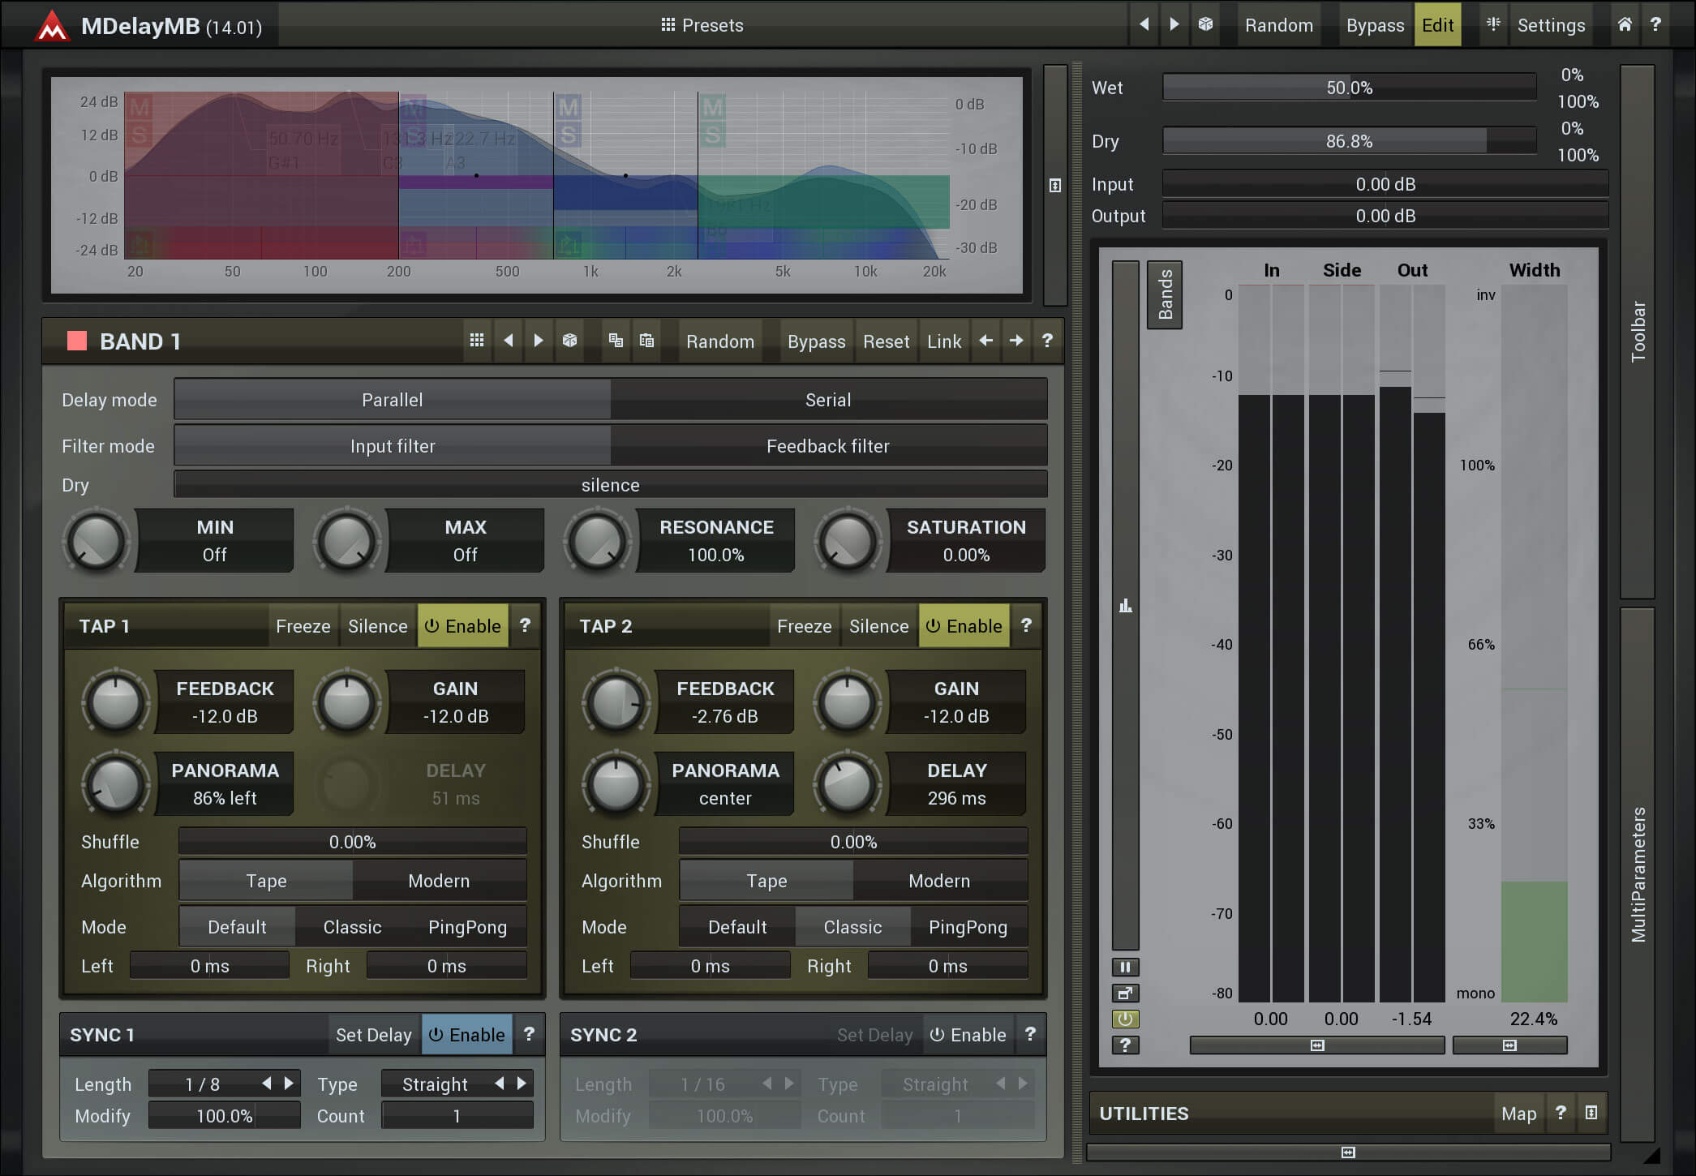Copy Band 1 settings icon

pyautogui.click(x=616, y=341)
